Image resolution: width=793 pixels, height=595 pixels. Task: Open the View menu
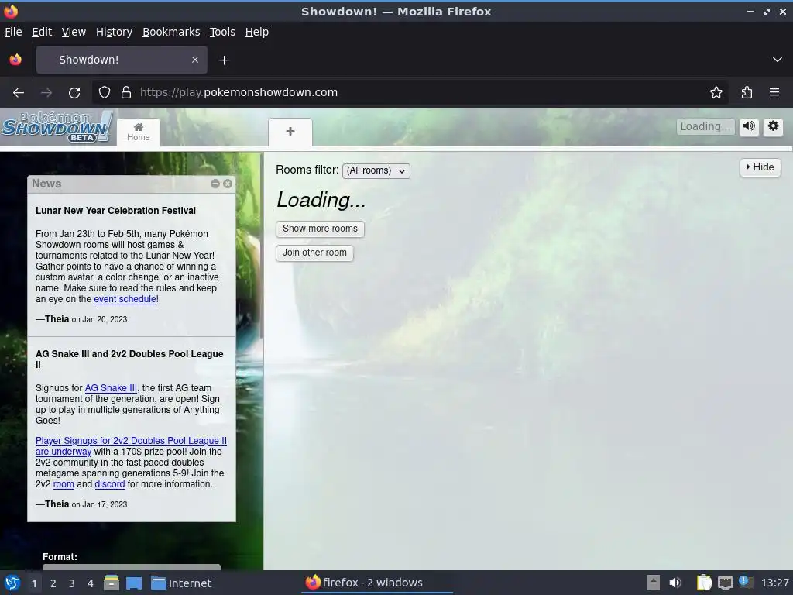(74, 32)
